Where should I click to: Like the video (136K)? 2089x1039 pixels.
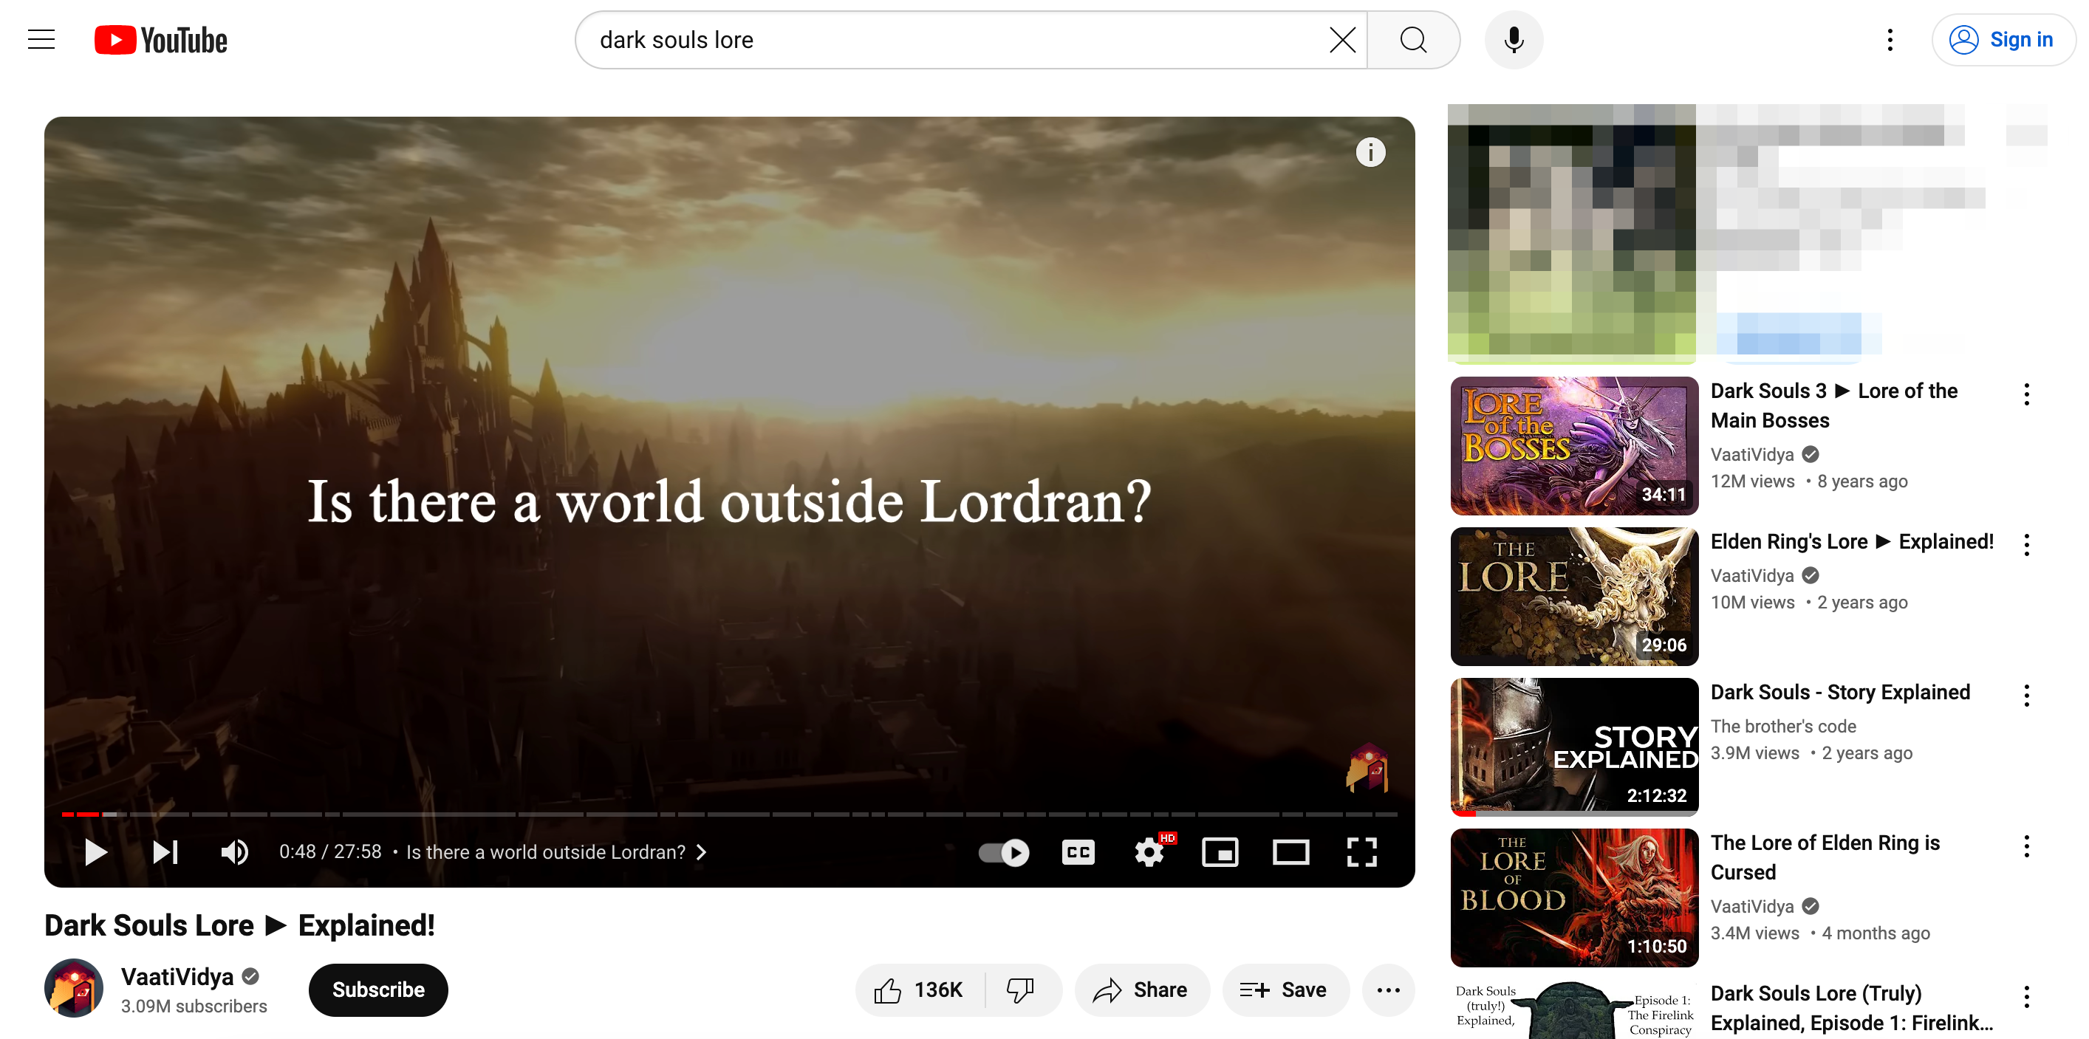[x=920, y=990]
